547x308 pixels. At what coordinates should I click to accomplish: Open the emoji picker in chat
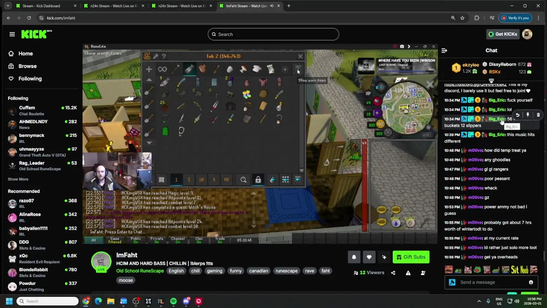point(531,282)
